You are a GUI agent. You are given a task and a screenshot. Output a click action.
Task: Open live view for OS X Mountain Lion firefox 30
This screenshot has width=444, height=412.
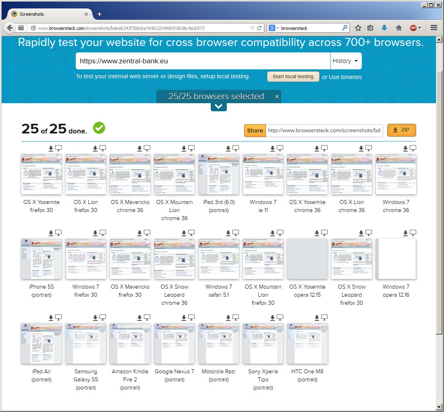pyautogui.click(x=280, y=233)
